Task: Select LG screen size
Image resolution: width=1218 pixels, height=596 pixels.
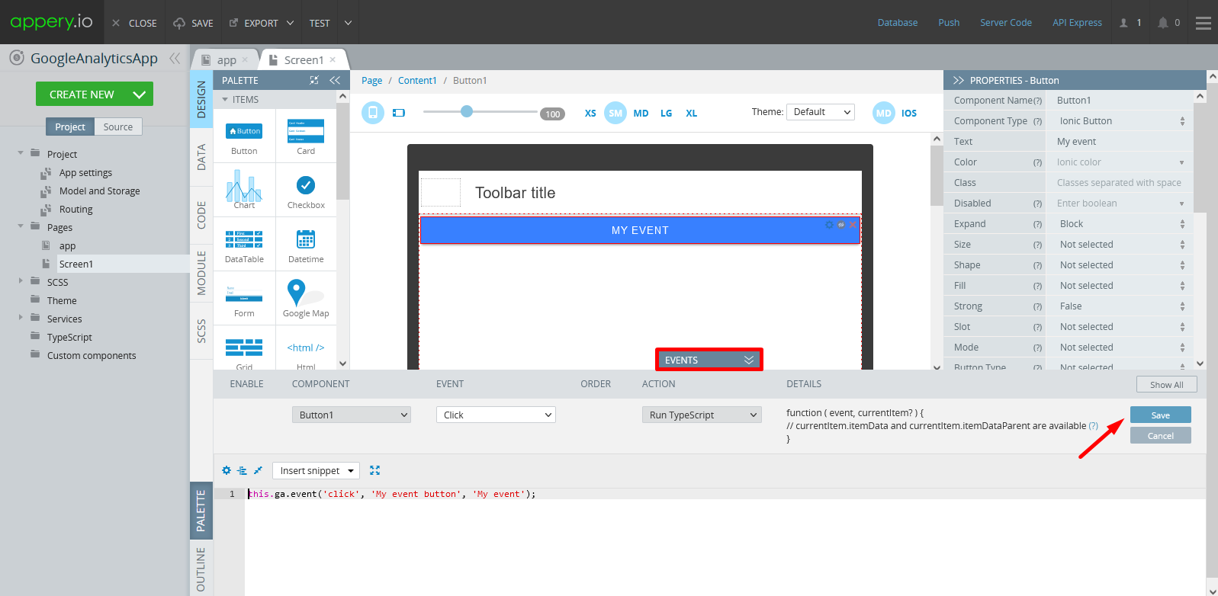Action: (666, 113)
